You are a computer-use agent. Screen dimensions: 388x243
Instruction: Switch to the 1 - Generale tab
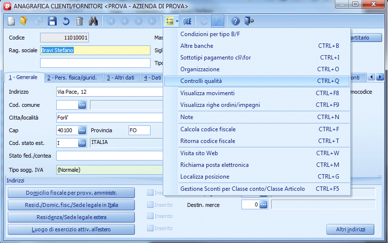(24, 77)
